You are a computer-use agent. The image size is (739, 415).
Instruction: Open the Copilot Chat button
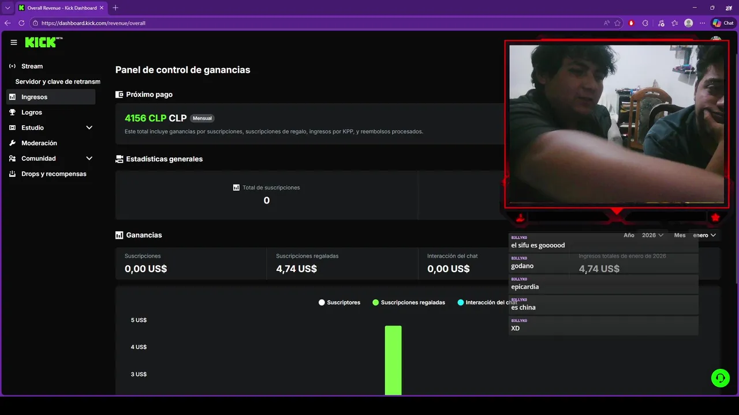tap(723, 23)
